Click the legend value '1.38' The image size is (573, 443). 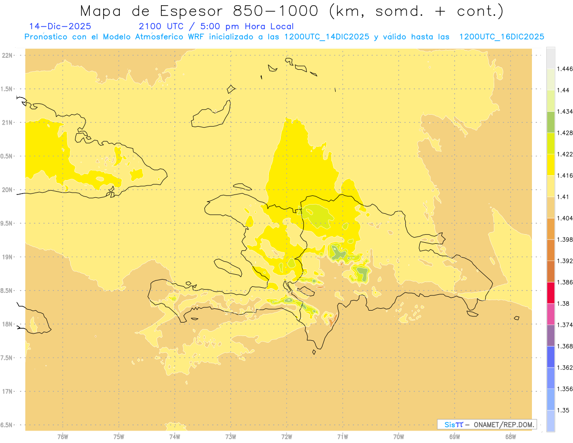(564, 303)
